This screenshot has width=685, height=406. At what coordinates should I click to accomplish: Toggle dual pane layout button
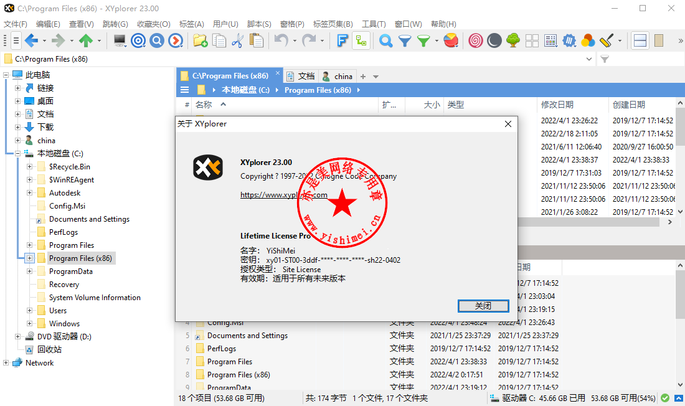click(x=640, y=41)
